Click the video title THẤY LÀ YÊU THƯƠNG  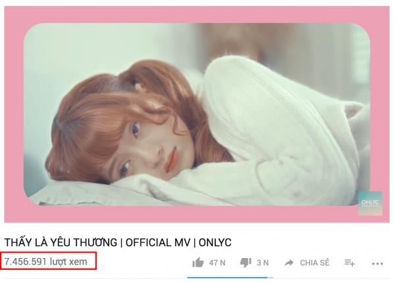[x=61, y=242]
